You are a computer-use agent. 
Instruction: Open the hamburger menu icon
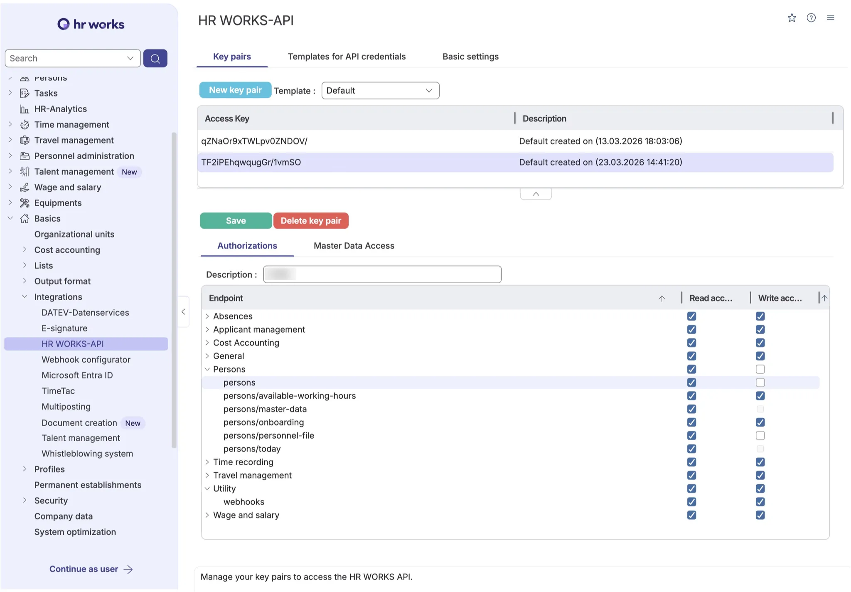[831, 18]
